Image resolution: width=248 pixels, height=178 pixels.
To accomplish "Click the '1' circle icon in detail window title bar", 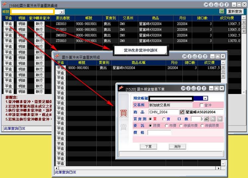I will (x=190, y=56).
